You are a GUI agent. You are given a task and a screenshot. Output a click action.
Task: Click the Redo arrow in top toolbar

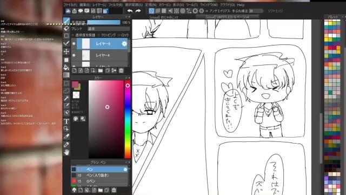coord(138,11)
